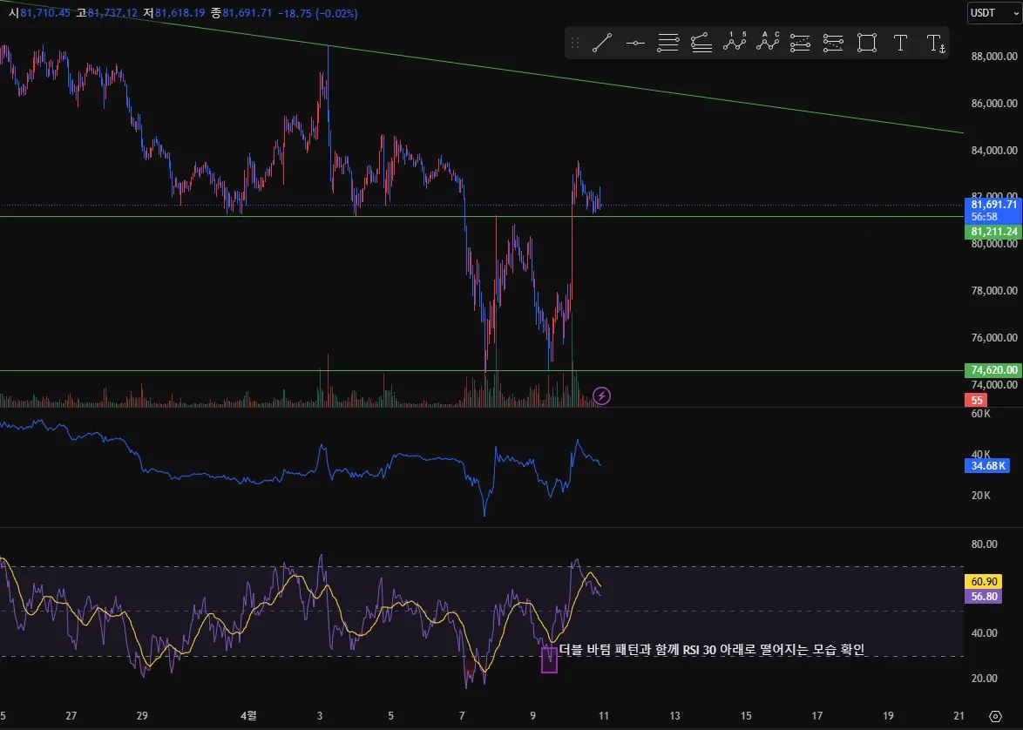Click the purple rectangle on RSI pane
This screenshot has height=730, width=1023.
(x=549, y=659)
